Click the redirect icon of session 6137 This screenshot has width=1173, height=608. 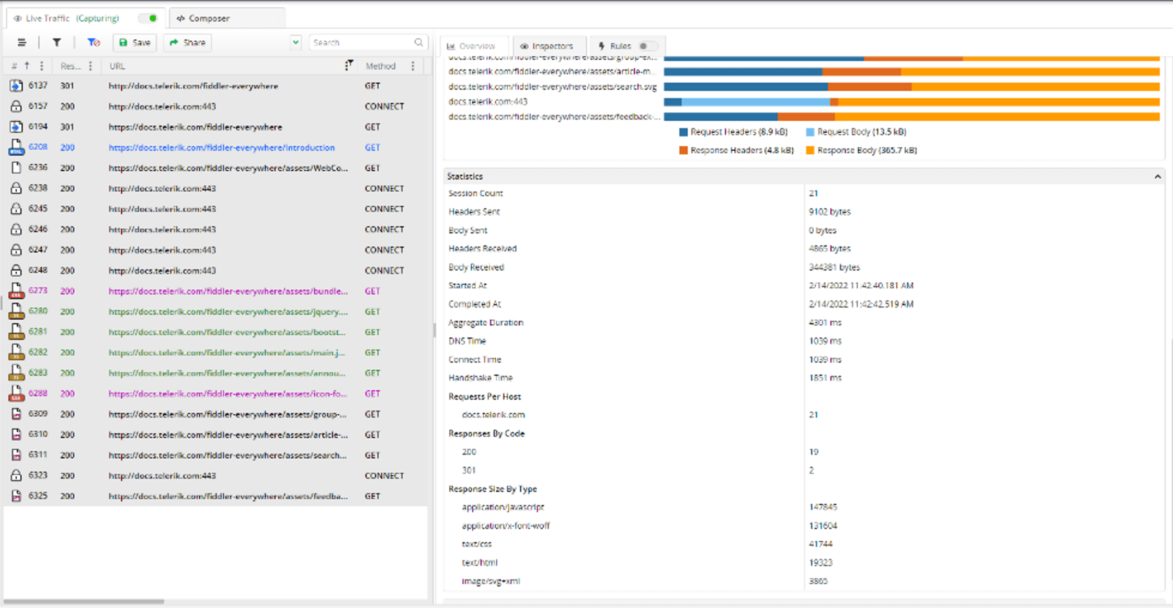pyautogui.click(x=16, y=86)
